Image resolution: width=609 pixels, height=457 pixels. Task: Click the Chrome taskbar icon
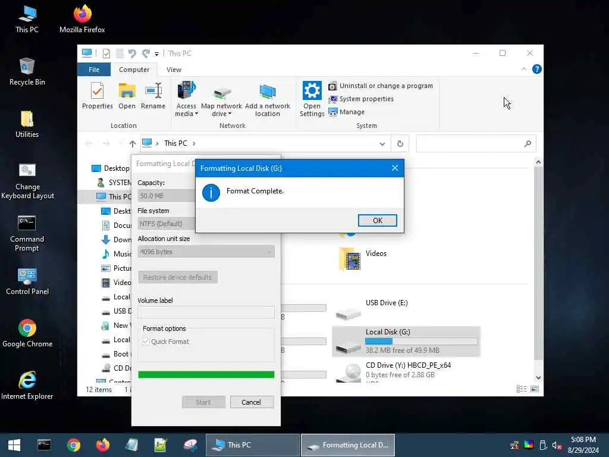73,445
